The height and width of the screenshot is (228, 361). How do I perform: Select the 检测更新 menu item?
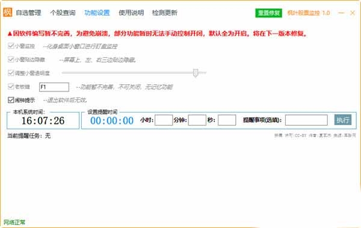pos(165,13)
